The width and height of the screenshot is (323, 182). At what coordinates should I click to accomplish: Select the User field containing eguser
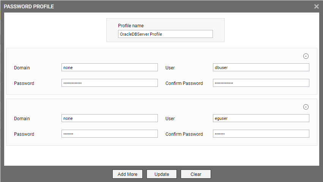261,118
